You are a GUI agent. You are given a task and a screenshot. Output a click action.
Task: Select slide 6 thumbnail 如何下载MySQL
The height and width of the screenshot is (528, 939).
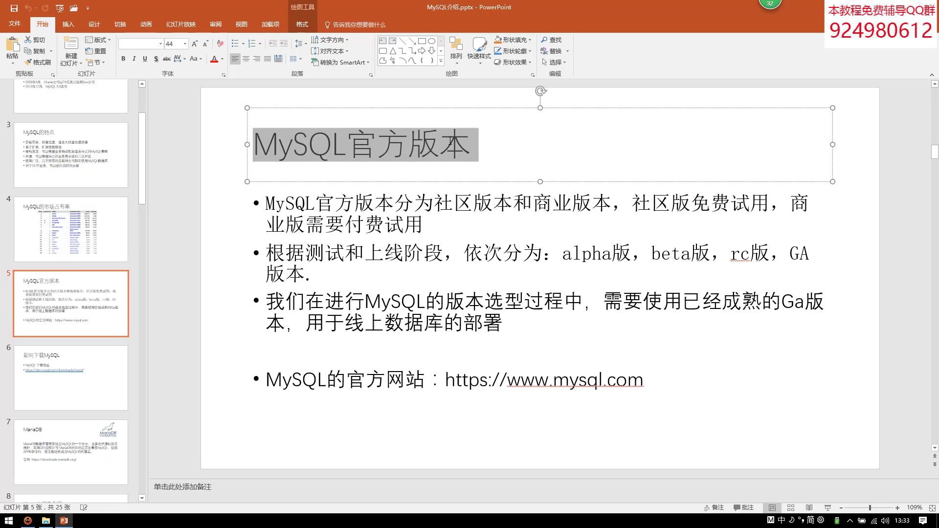click(71, 377)
